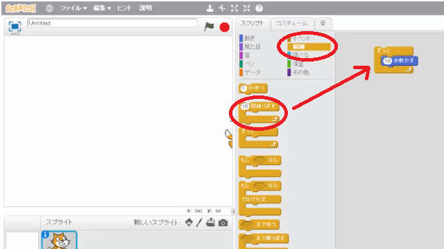Screen dimensions: 444x249
Task: Click the 10 value in 歩動かす block
Action: tap(387, 61)
